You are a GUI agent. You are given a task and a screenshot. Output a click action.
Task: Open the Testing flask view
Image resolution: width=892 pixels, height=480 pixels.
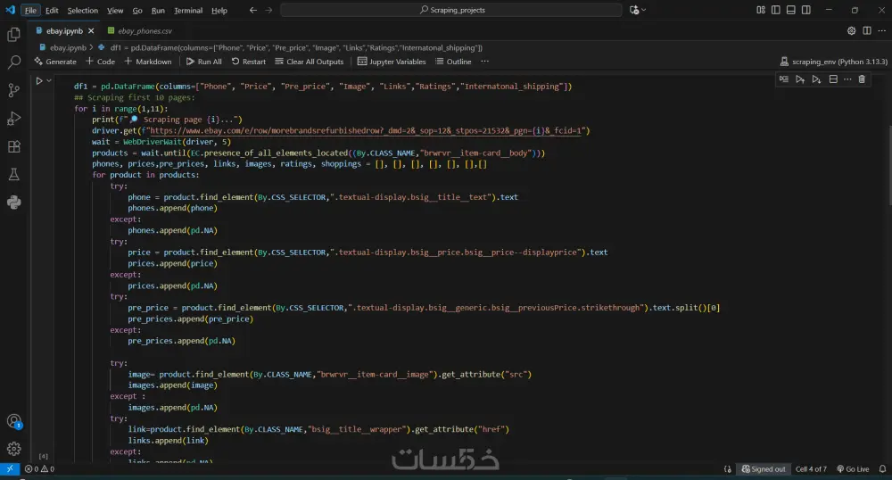click(x=13, y=174)
